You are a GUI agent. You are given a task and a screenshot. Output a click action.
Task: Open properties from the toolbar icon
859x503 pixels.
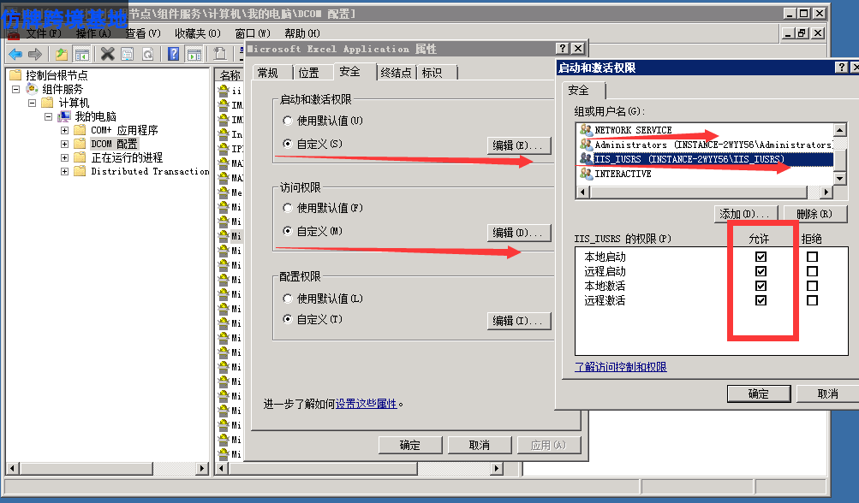click(127, 54)
